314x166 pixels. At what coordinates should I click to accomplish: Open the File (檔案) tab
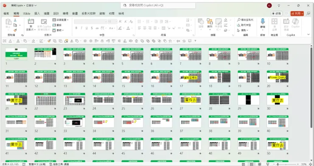click(6, 14)
